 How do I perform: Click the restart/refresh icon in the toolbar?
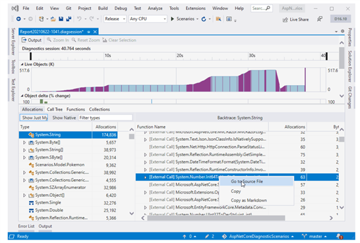click(x=204, y=19)
